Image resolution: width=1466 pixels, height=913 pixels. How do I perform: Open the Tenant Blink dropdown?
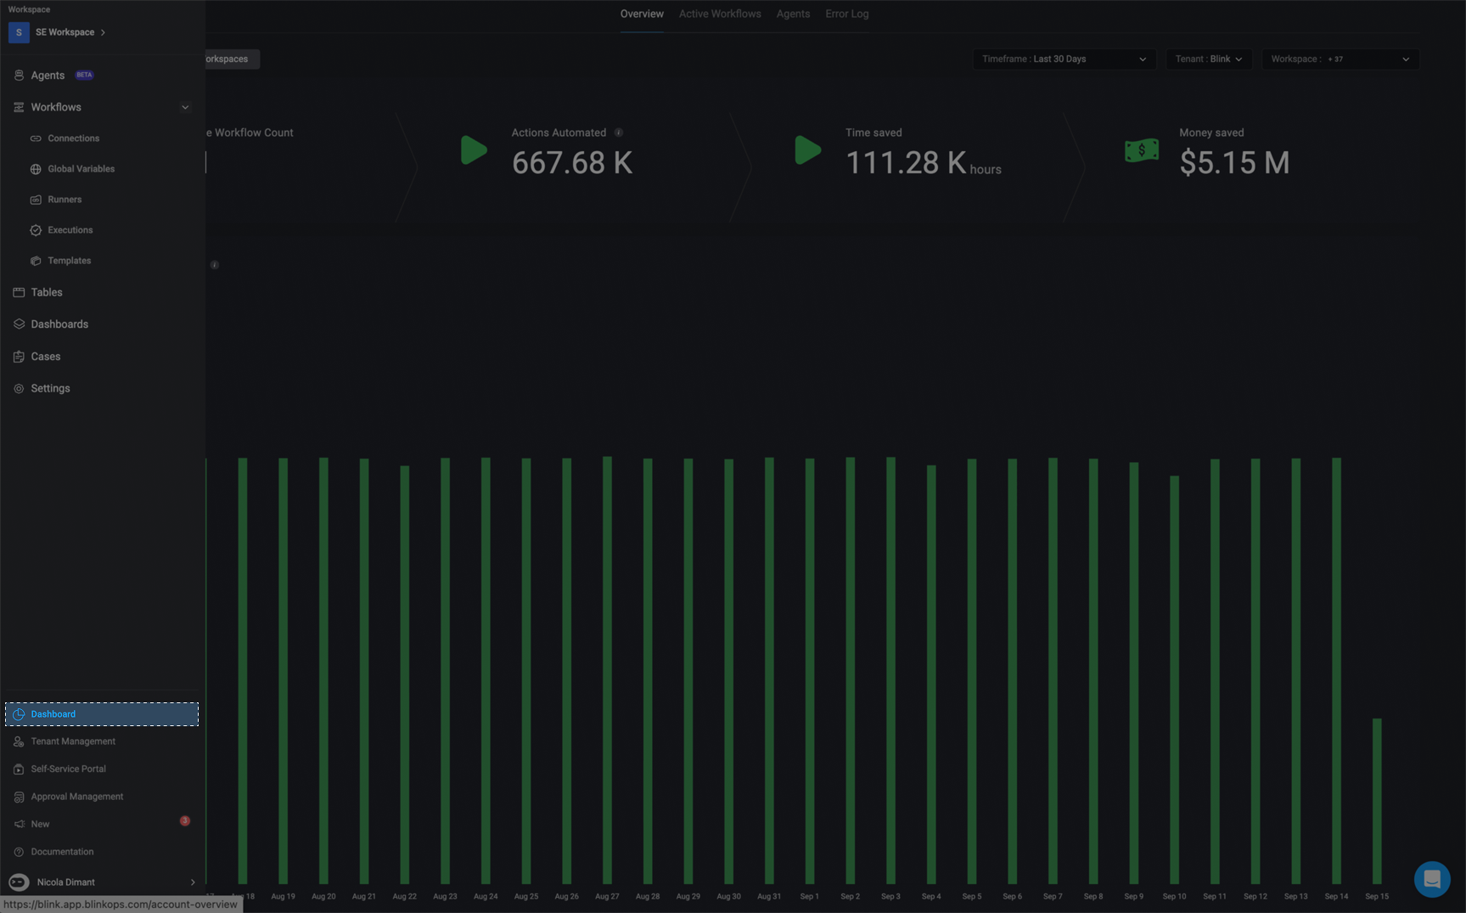point(1209,59)
